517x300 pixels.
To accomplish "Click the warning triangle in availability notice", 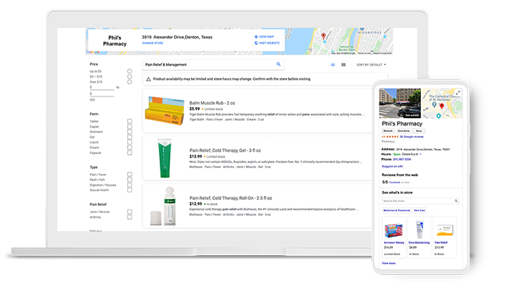I will 148,79.
